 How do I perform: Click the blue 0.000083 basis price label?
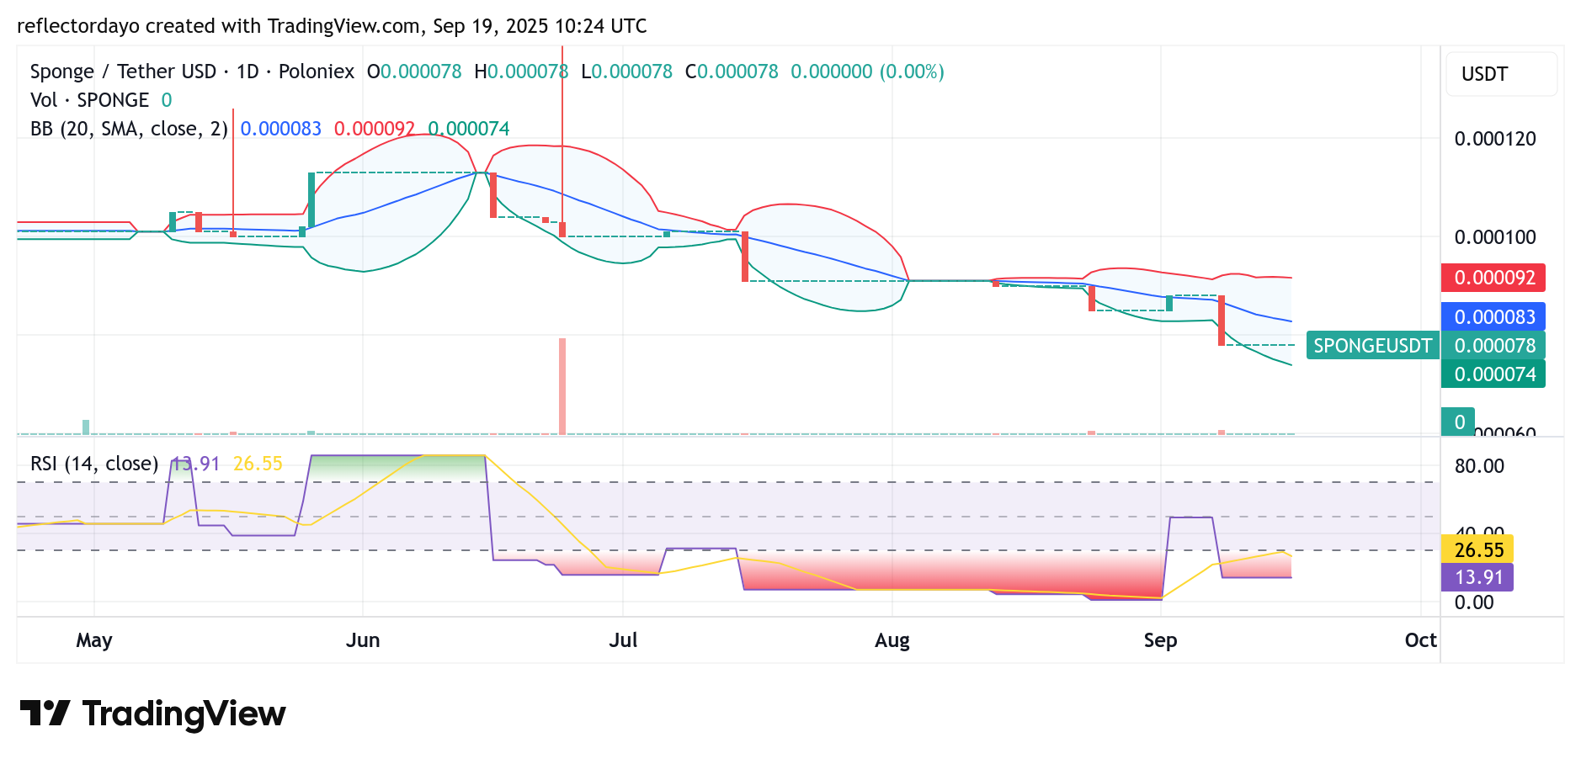(1493, 317)
